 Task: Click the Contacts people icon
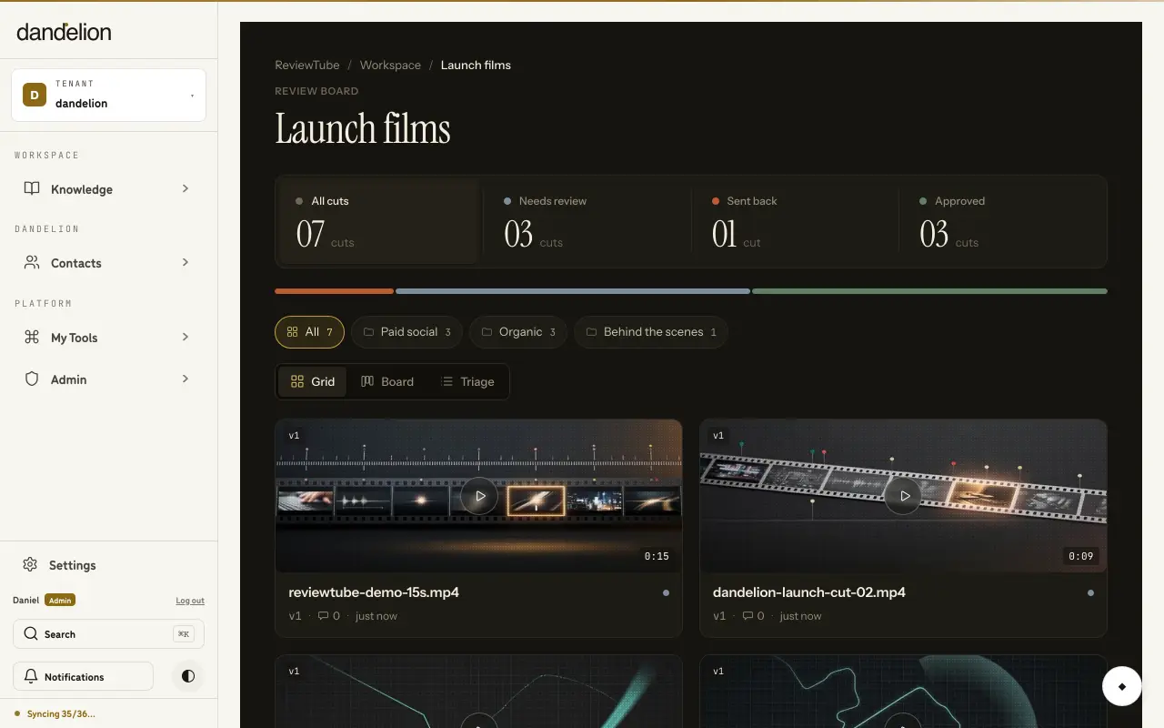[32, 262]
